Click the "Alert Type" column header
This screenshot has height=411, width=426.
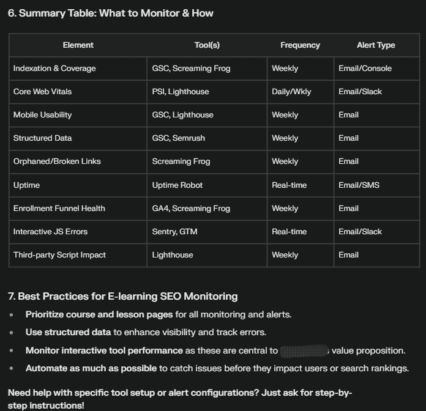pos(376,45)
